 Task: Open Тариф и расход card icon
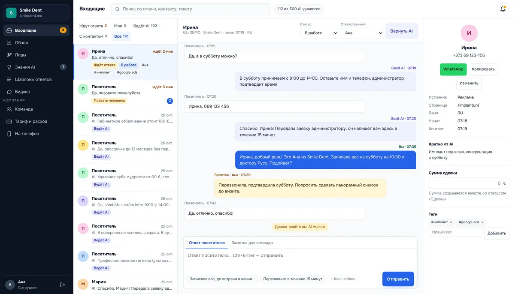[x=9, y=121]
